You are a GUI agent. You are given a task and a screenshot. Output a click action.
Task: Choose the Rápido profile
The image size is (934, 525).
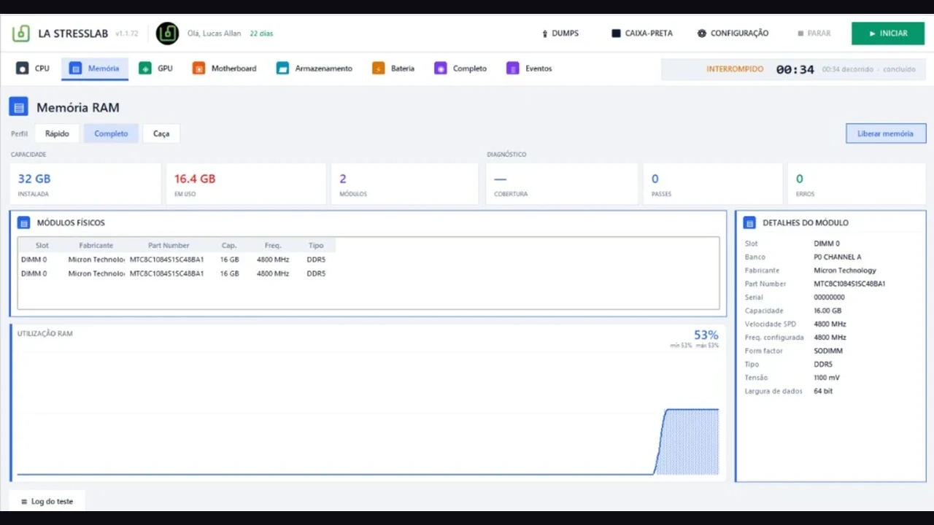(57, 133)
